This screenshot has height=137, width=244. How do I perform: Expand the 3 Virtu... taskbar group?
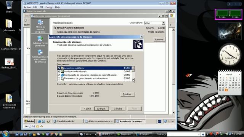pyautogui.click(x=95, y=134)
